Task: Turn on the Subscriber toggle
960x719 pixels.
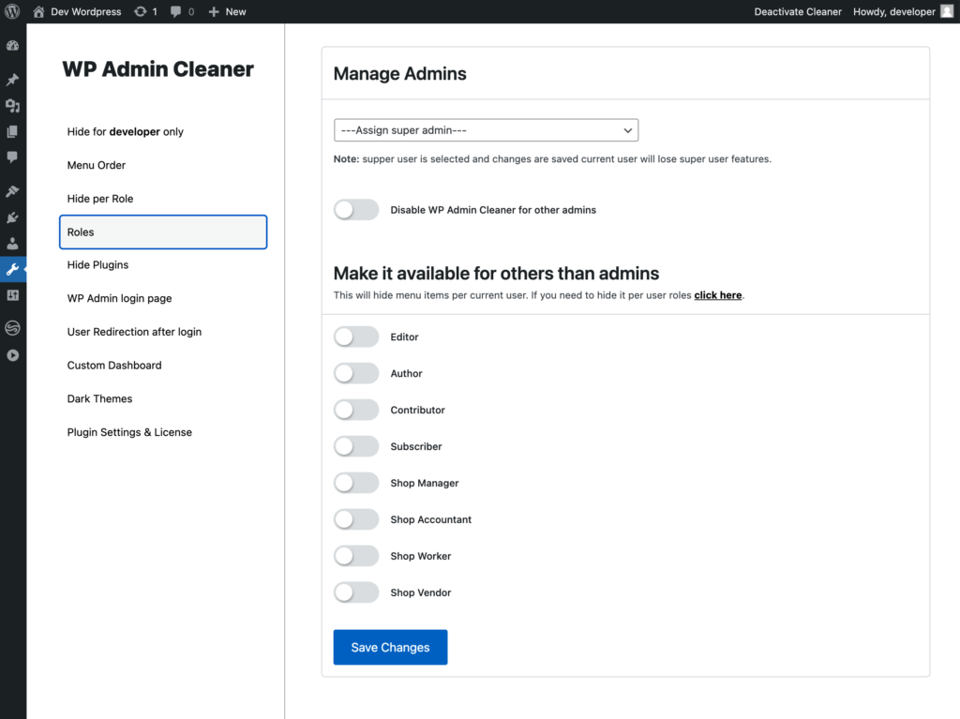Action: click(356, 446)
